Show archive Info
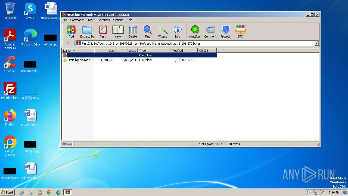Viewport: 348px width, 196px height. coord(178,31)
